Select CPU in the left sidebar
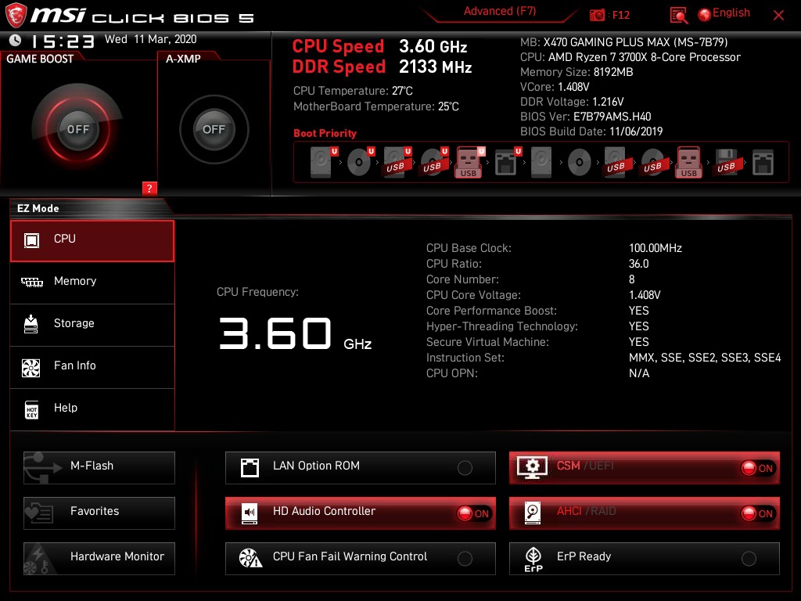Viewport: 801px width, 601px height. click(92, 239)
